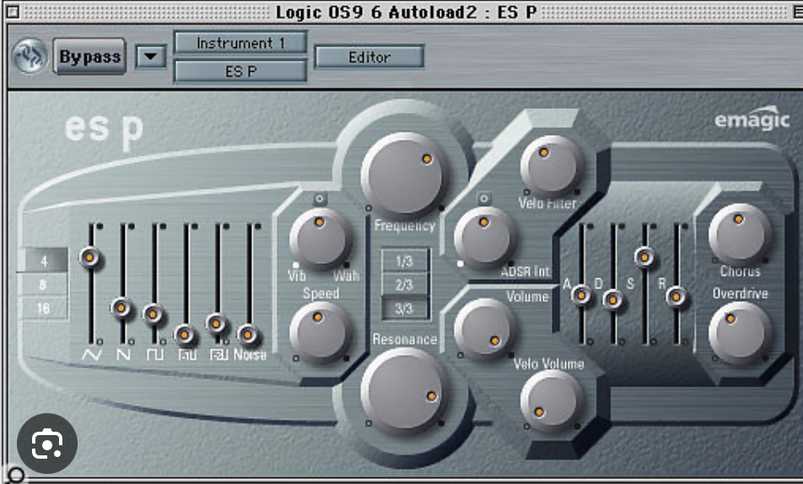The width and height of the screenshot is (803, 484).
Task: Click the triangle wave level slider handle
Action: 89,256
